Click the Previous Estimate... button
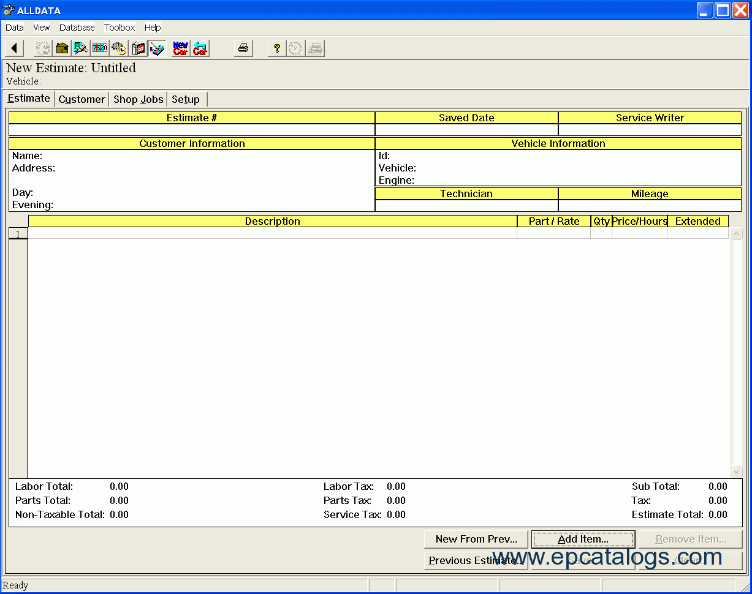 coord(476,561)
